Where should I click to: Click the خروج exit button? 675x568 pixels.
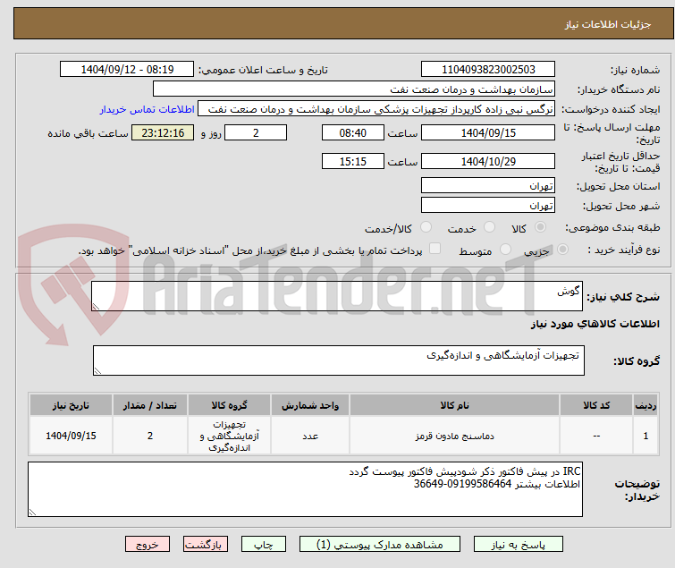pyautogui.click(x=148, y=545)
